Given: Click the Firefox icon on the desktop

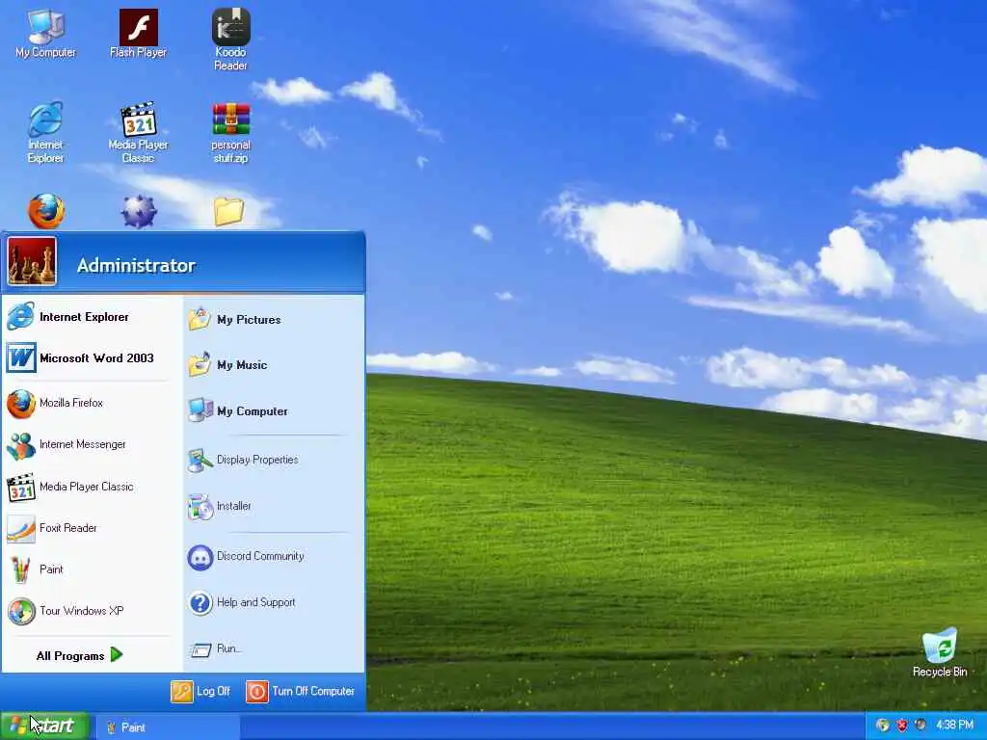Looking at the screenshot, I should (46, 211).
